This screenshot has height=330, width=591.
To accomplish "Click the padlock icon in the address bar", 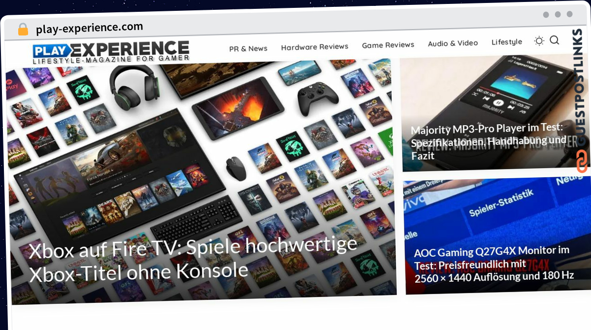I will pyautogui.click(x=23, y=30).
